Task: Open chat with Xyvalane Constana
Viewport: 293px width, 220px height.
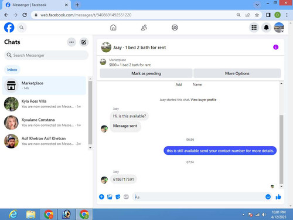Action: coord(44,123)
